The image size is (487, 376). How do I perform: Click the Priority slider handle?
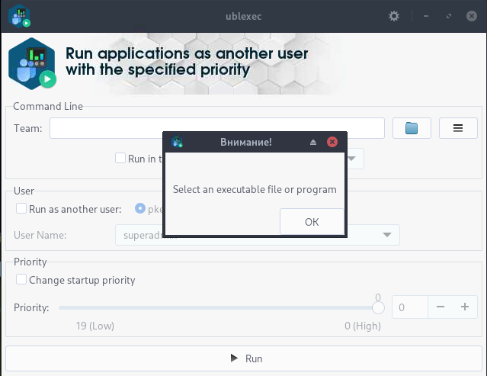click(377, 307)
